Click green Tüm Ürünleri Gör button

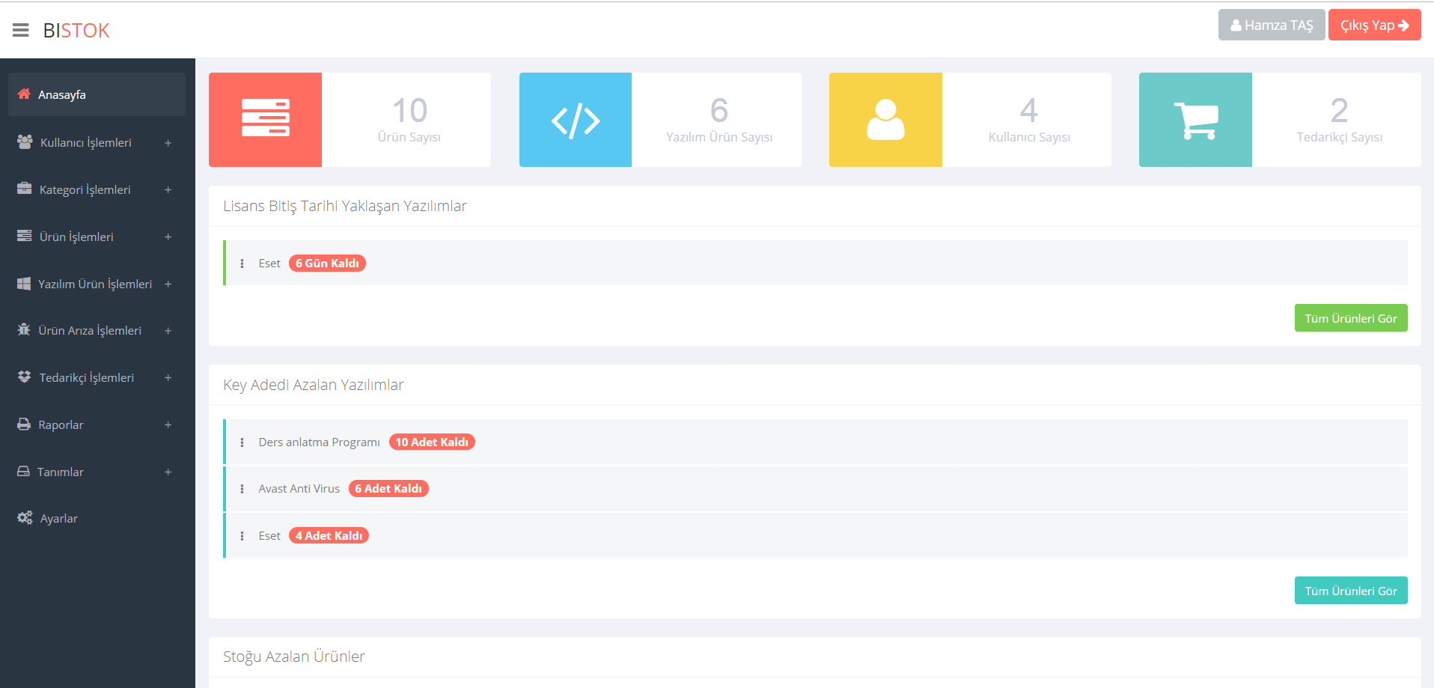[1351, 318]
